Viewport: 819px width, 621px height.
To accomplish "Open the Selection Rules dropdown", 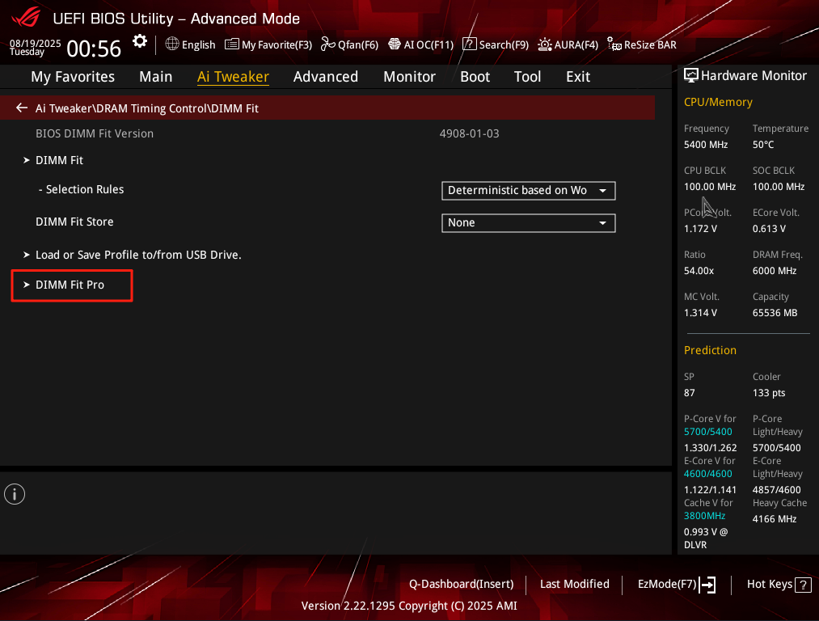I will pos(528,191).
